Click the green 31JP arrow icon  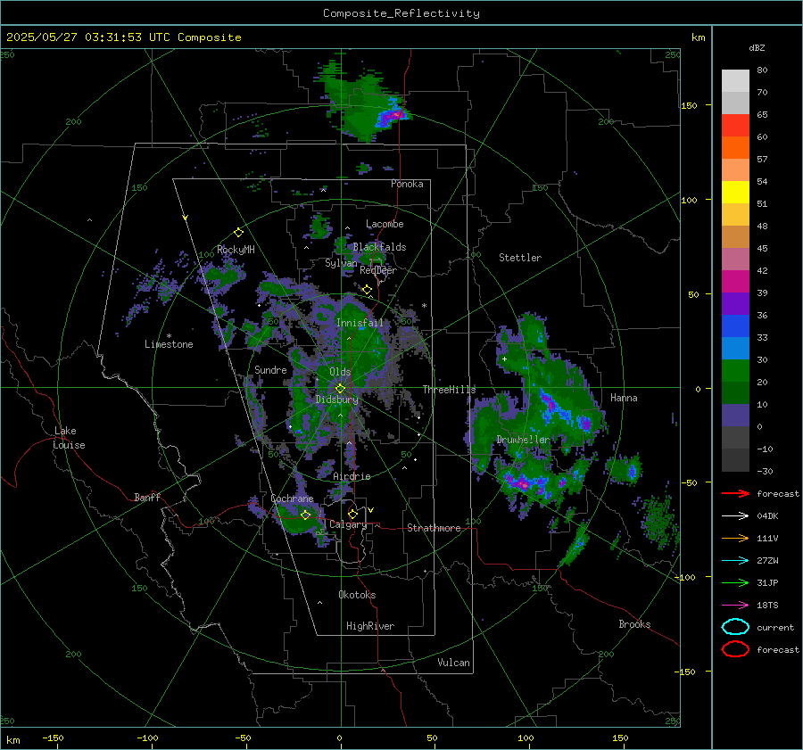click(x=735, y=582)
